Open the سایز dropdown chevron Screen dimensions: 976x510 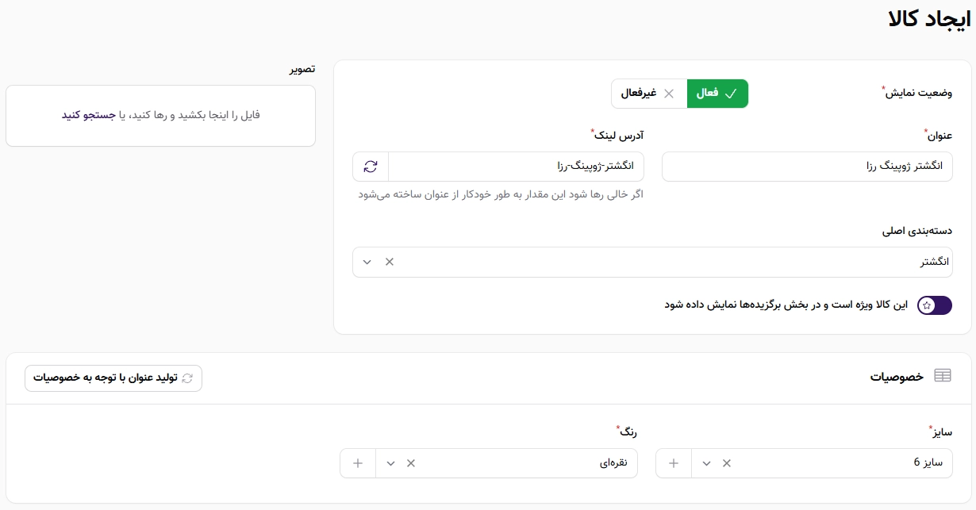pos(705,463)
